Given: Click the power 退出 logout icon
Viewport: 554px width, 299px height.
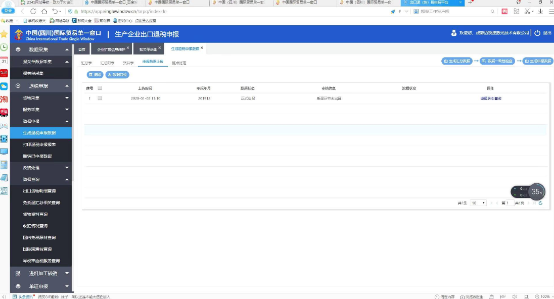Looking at the screenshot, I should point(537,33).
